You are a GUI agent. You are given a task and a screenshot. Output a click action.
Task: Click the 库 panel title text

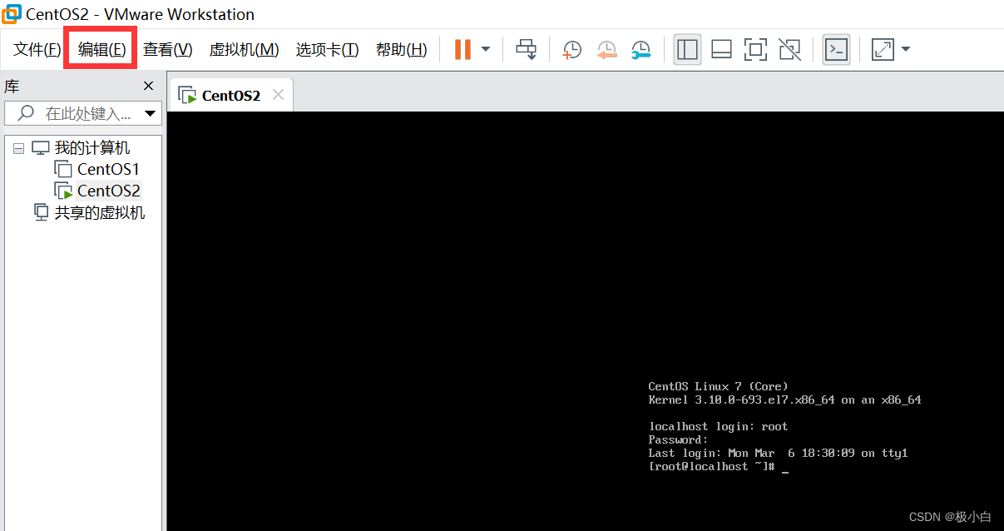pyautogui.click(x=12, y=86)
